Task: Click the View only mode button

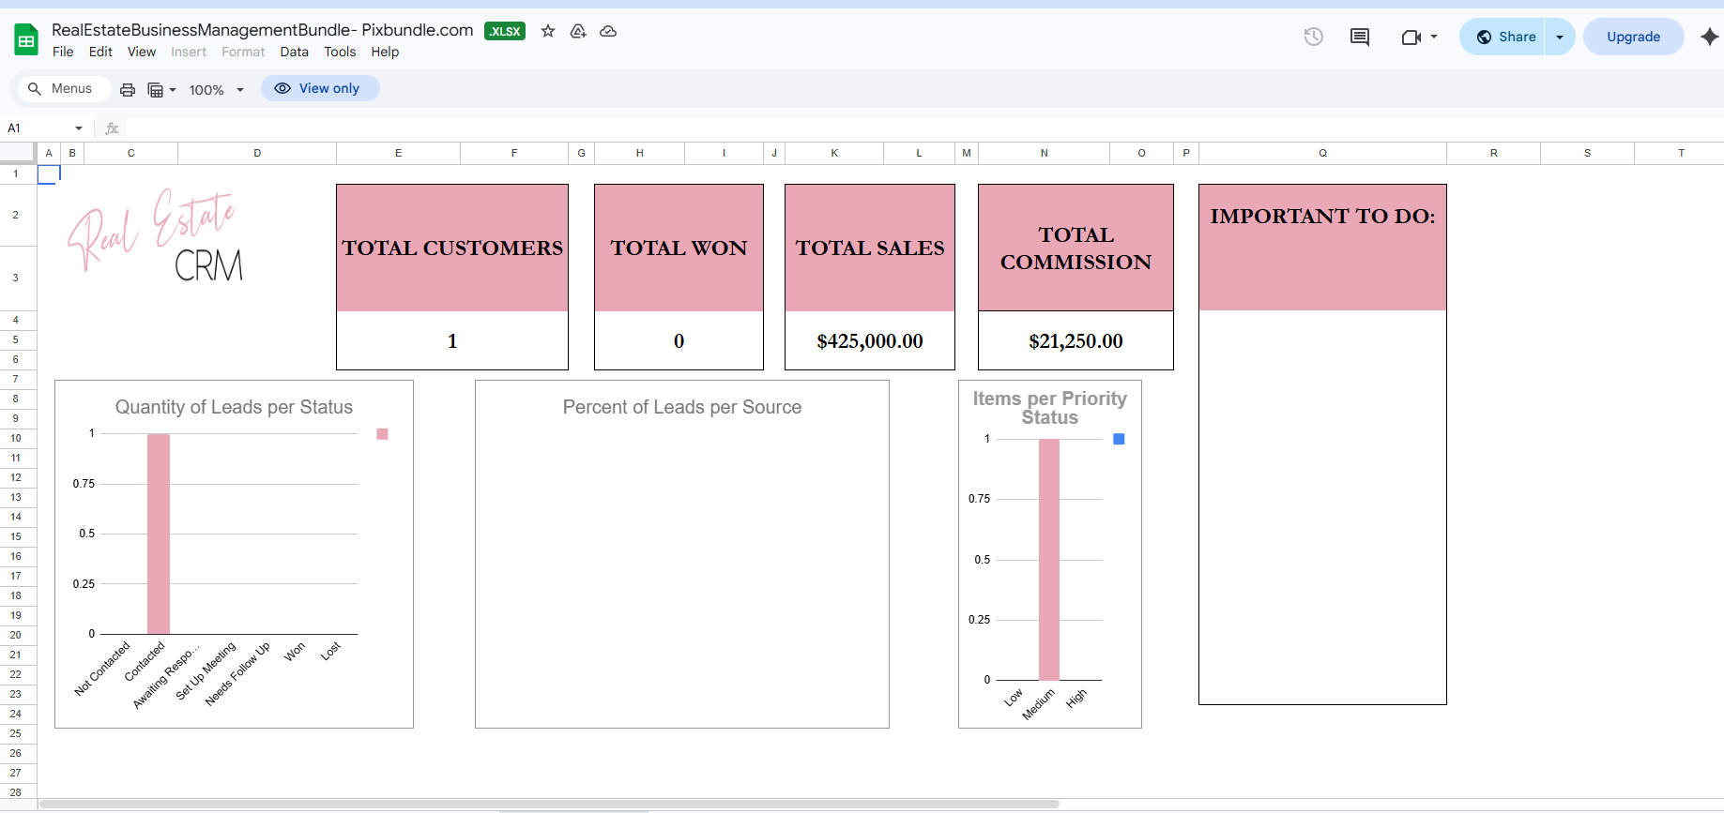Action: (320, 88)
